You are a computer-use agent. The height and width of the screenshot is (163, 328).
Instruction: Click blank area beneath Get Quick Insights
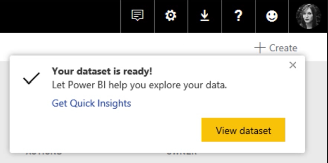coord(105,130)
